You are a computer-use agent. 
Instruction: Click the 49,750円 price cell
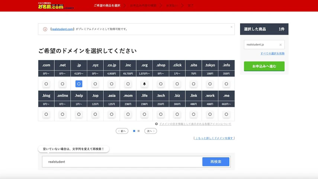pyautogui.click(x=128, y=74)
